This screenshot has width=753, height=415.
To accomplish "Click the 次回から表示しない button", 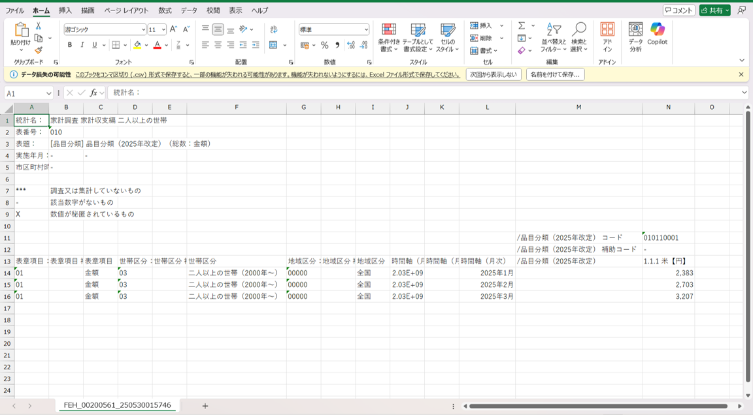I will click(494, 74).
